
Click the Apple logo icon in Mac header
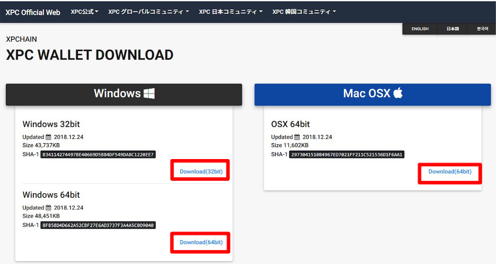click(398, 93)
